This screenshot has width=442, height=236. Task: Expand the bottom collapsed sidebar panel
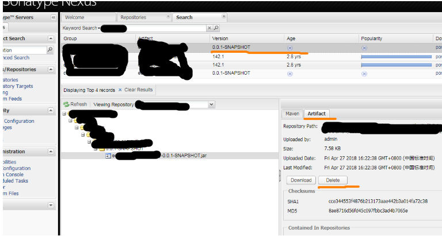coord(51,206)
